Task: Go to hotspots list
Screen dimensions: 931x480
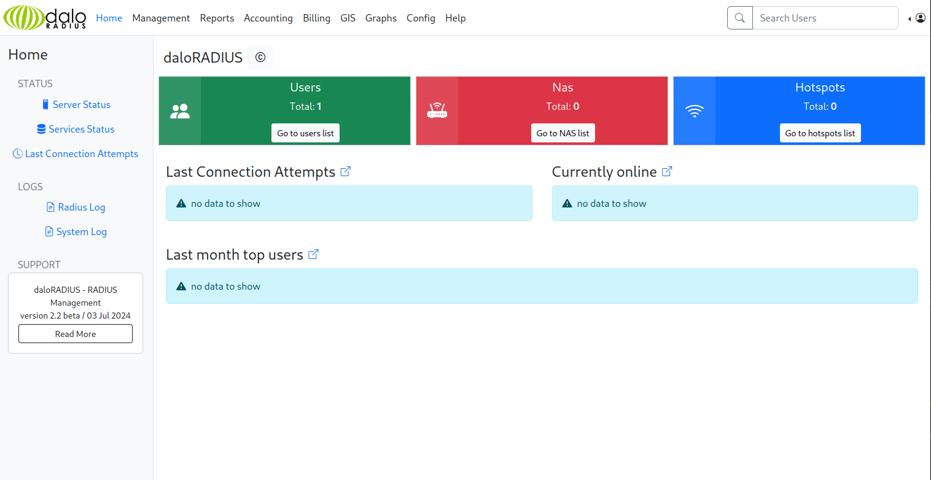Action: click(x=820, y=133)
